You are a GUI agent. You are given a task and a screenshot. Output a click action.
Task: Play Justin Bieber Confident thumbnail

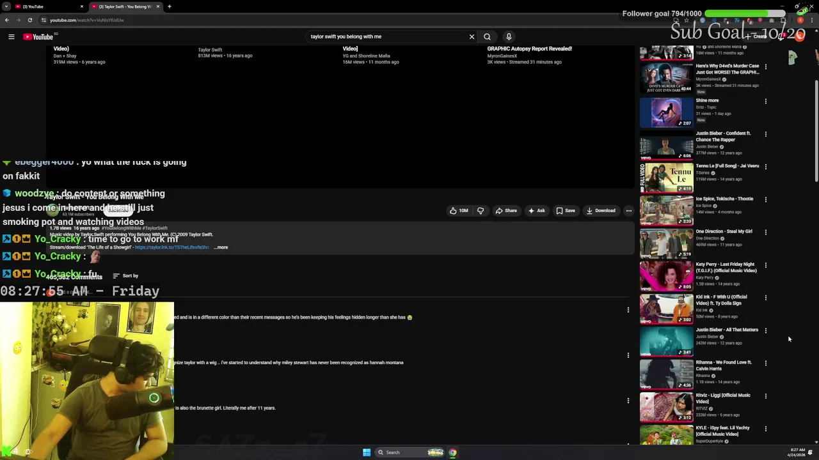click(666, 144)
